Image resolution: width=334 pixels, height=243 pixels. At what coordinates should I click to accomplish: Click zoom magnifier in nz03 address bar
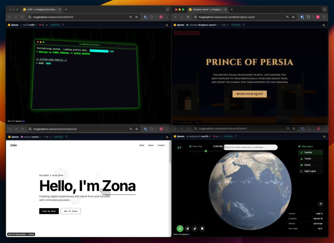[x=131, y=17]
